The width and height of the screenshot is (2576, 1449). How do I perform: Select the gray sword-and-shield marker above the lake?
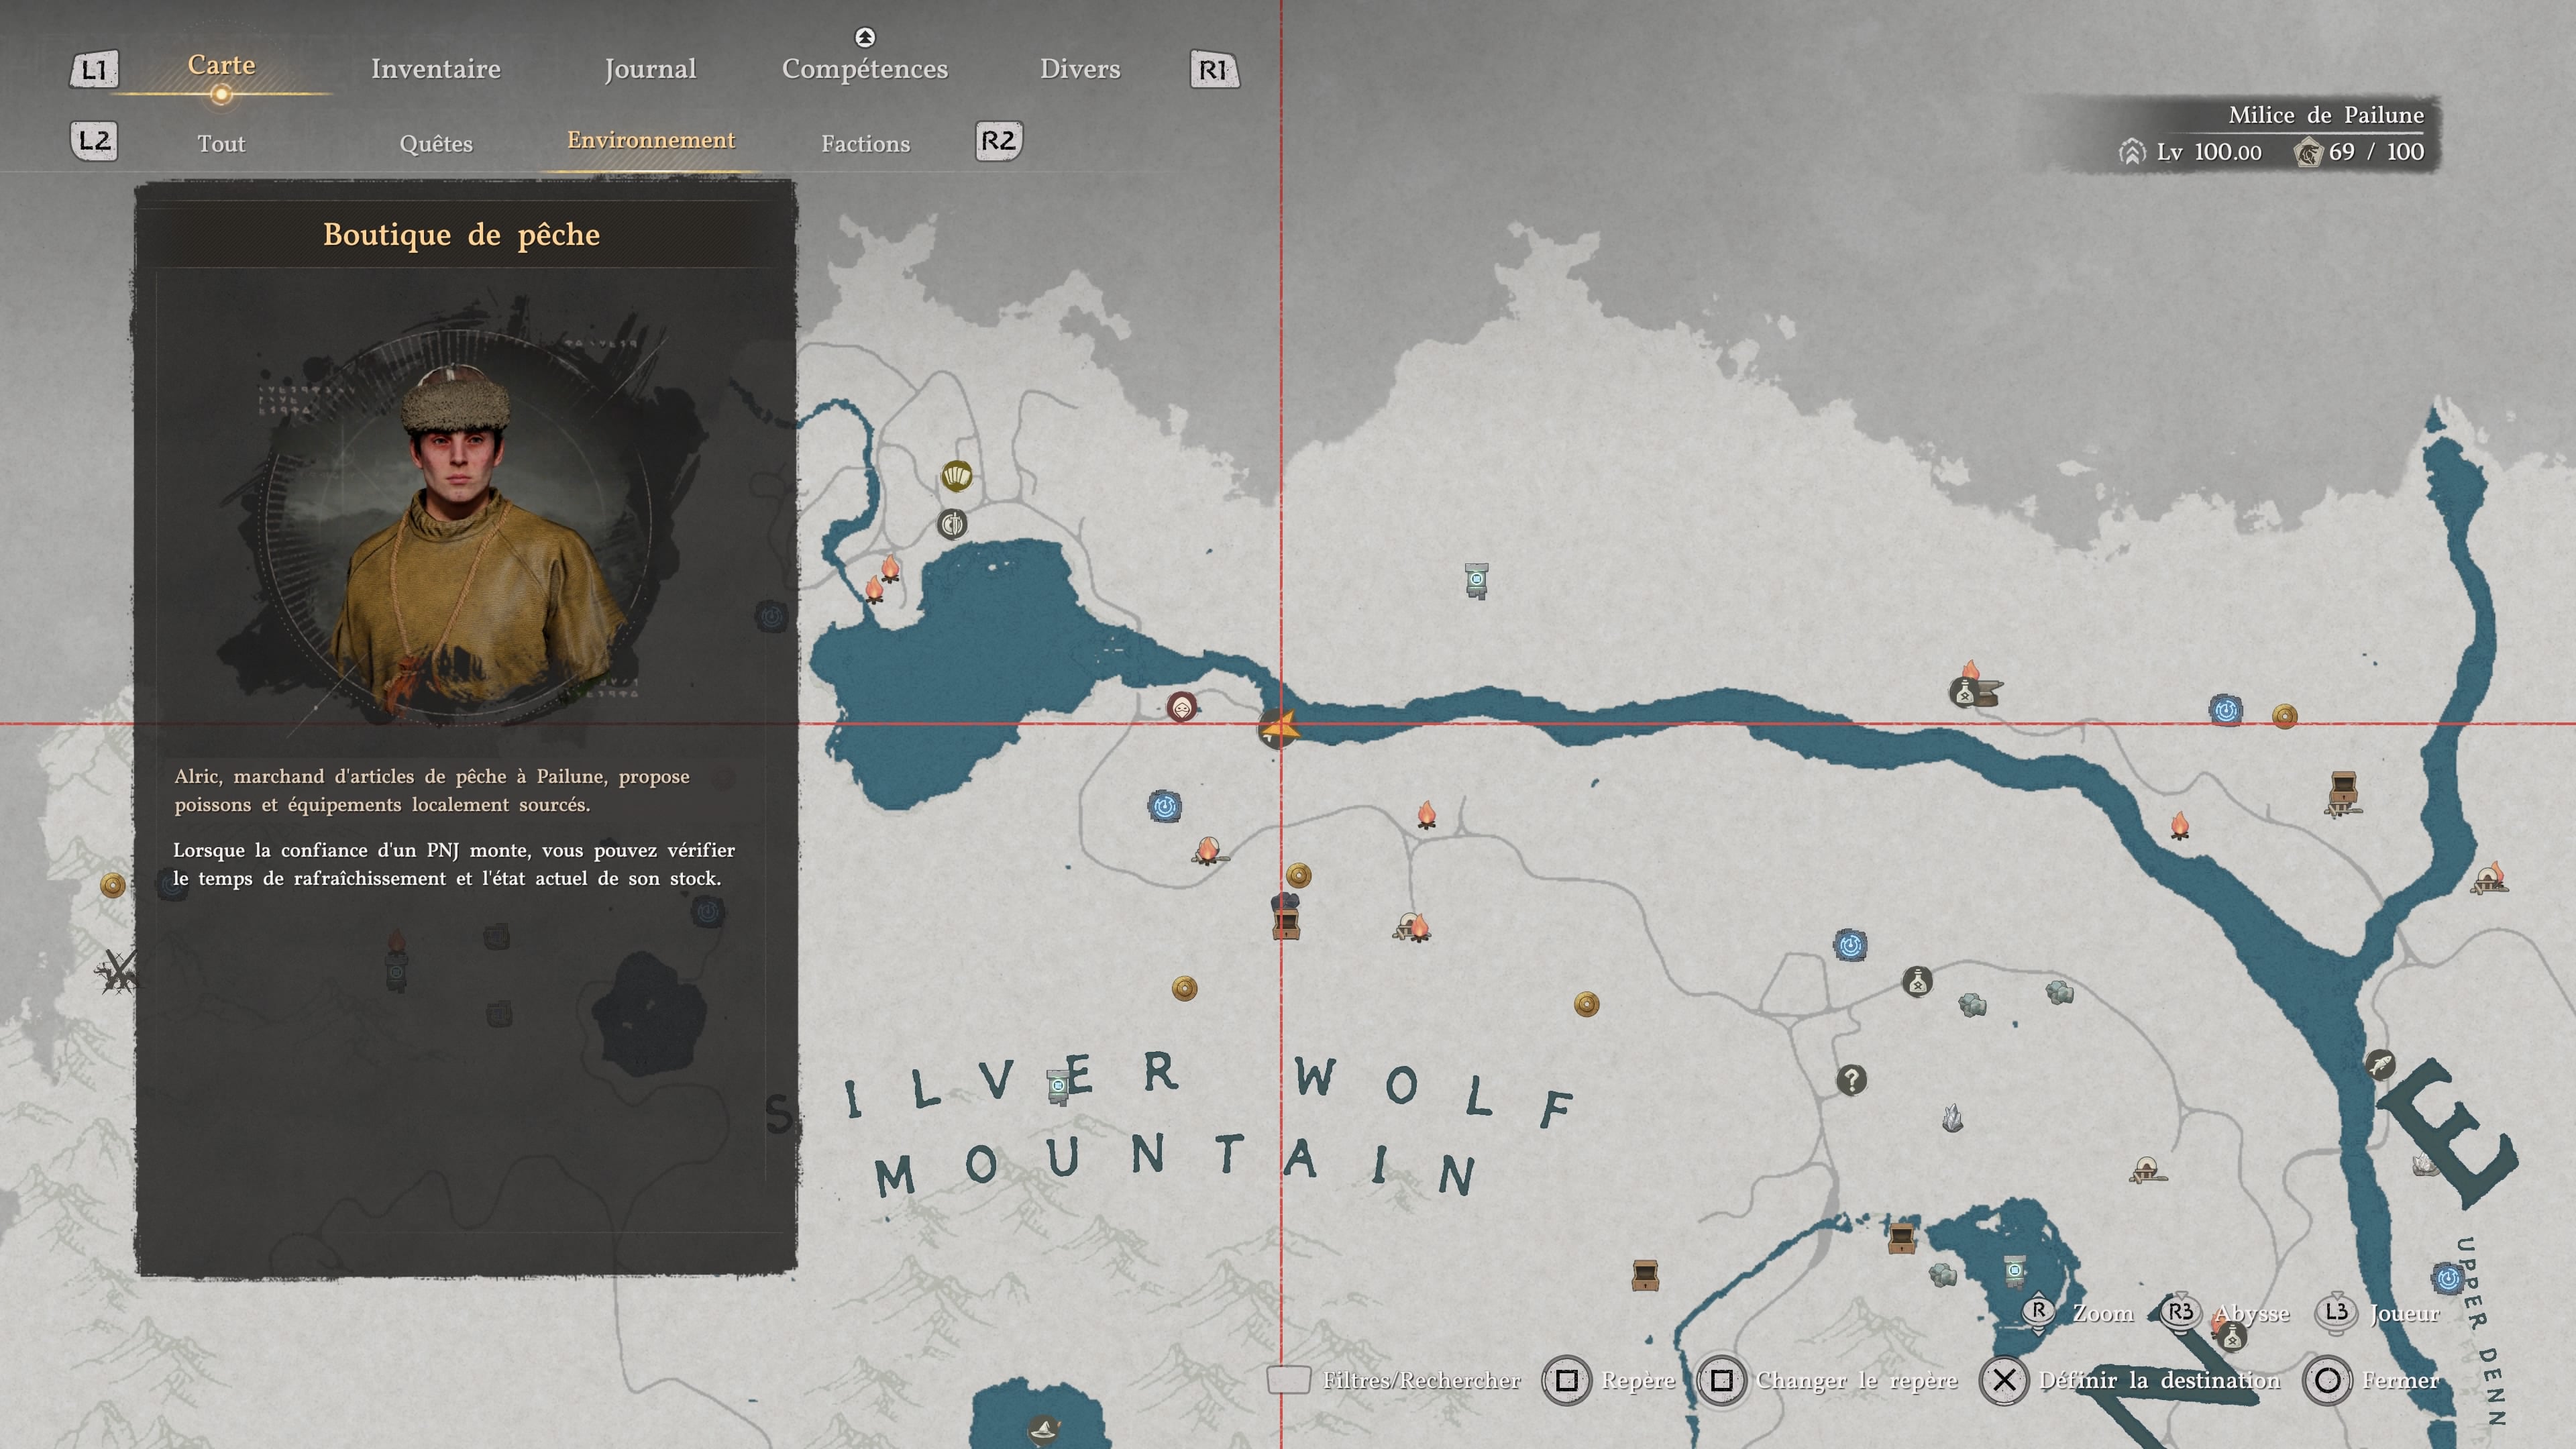click(x=952, y=523)
